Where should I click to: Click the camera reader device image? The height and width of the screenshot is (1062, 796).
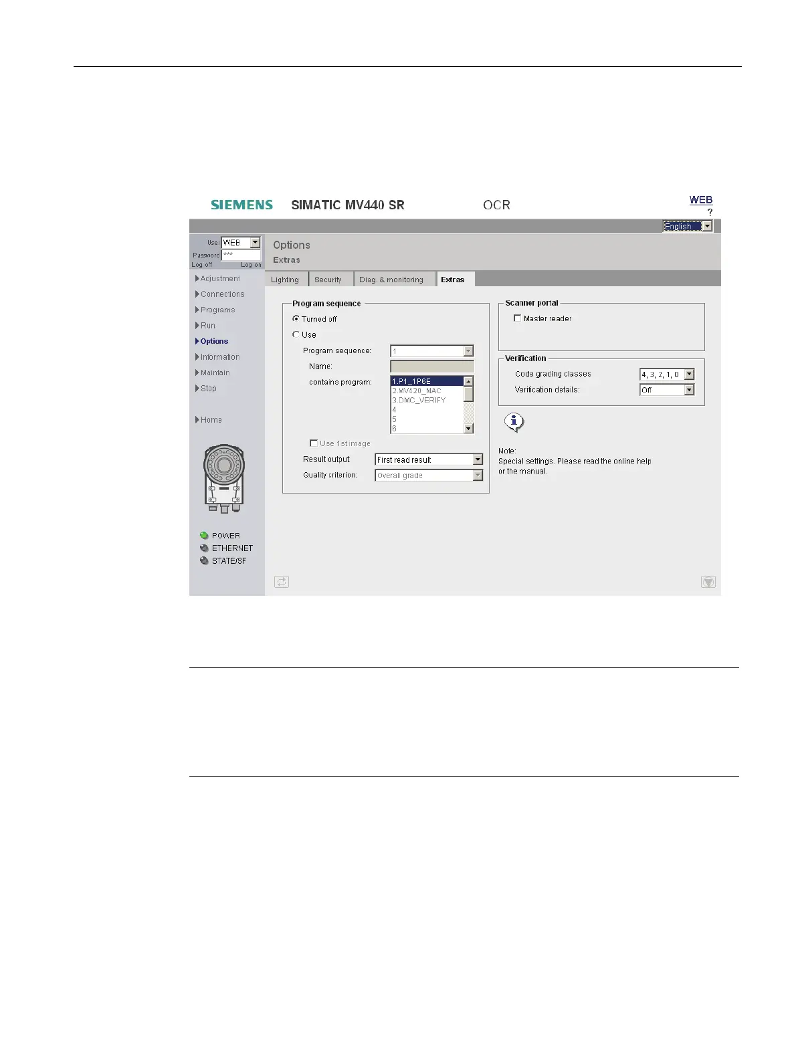(224, 479)
